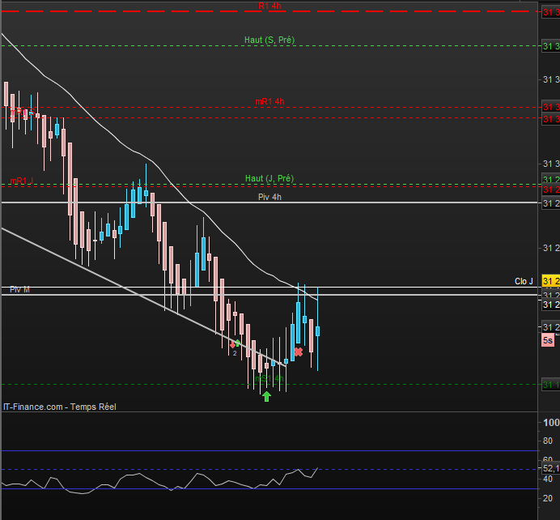Select the Haut (S, Pré) level label

point(269,40)
